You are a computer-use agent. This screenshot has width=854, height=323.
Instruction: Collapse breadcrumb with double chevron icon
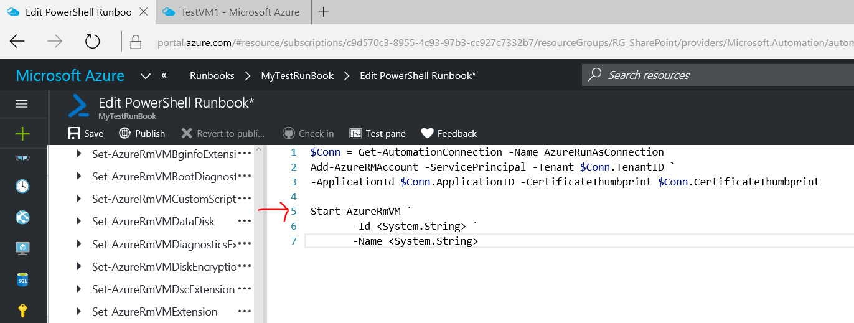tap(164, 75)
